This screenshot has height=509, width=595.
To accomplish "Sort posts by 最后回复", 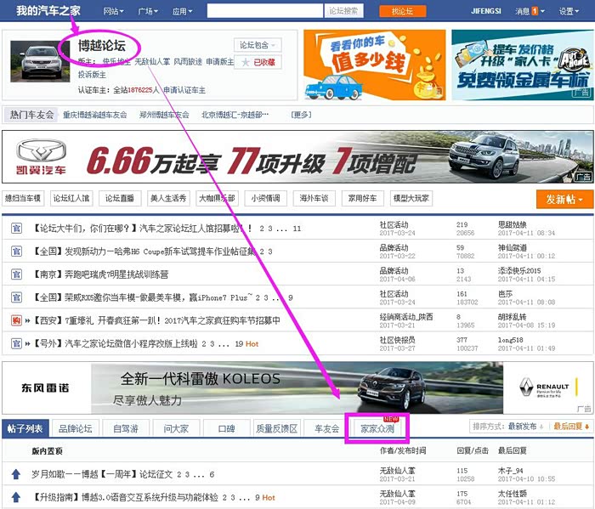I will pos(571,427).
